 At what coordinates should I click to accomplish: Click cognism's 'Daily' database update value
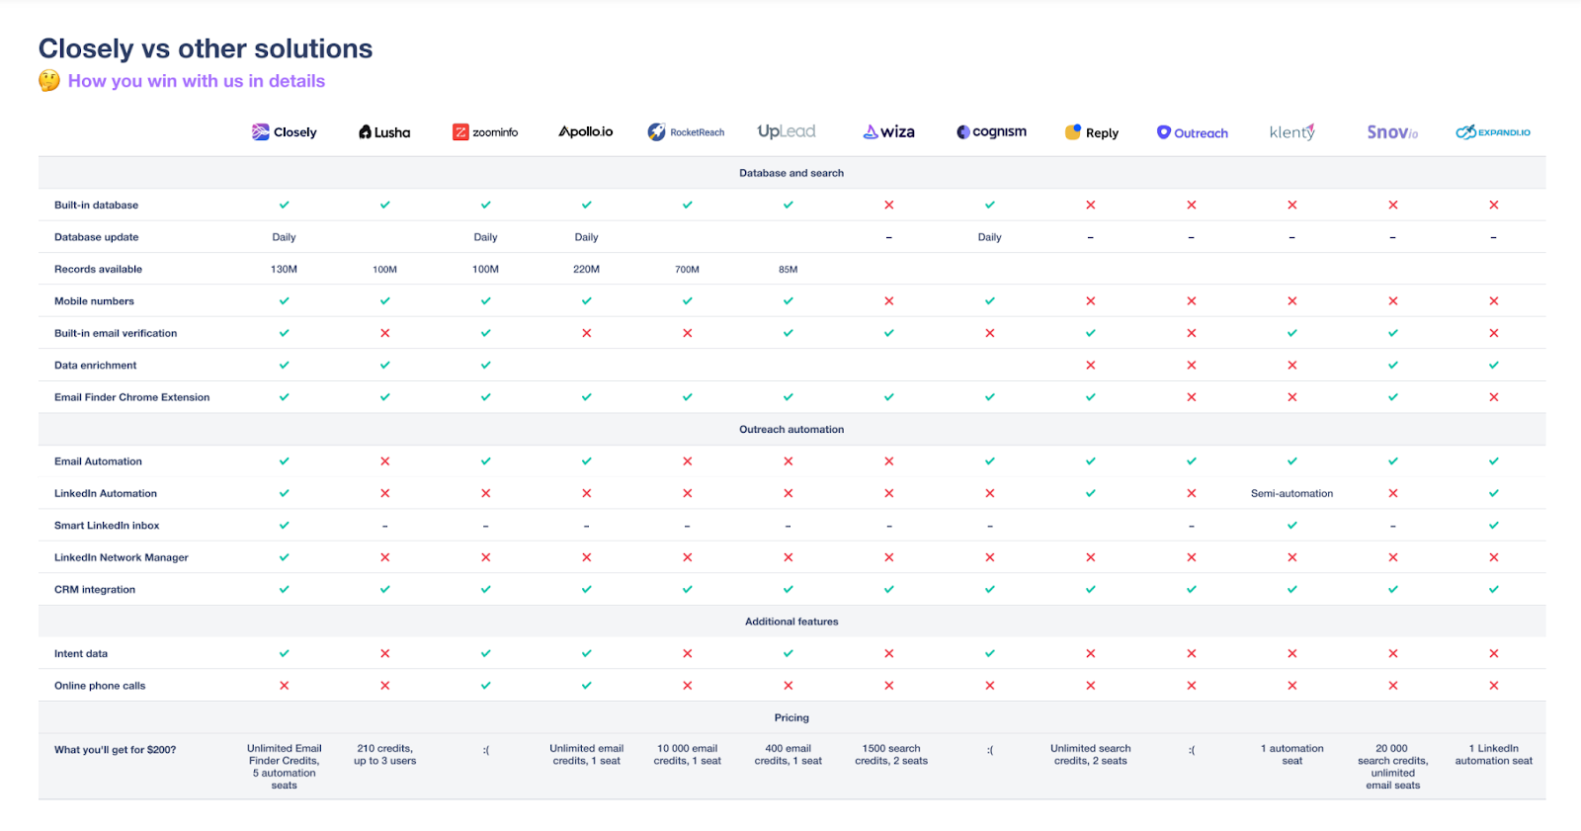point(990,237)
